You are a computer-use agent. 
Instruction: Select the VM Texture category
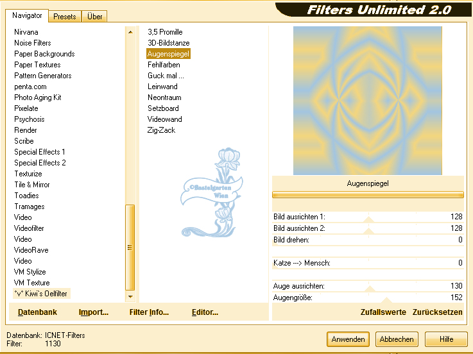(31, 283)
